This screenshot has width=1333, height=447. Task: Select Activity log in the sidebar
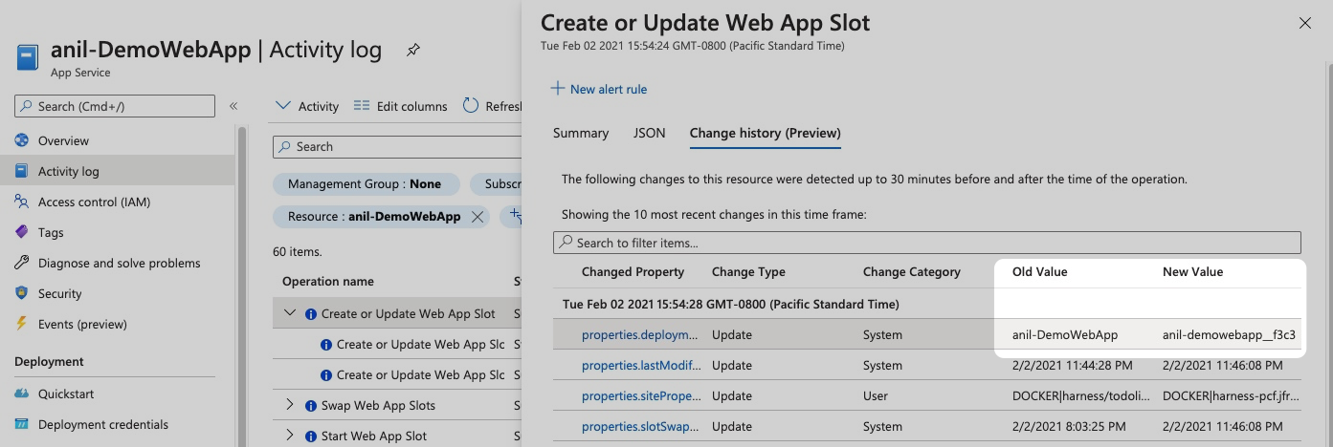[x=68, y=171]
